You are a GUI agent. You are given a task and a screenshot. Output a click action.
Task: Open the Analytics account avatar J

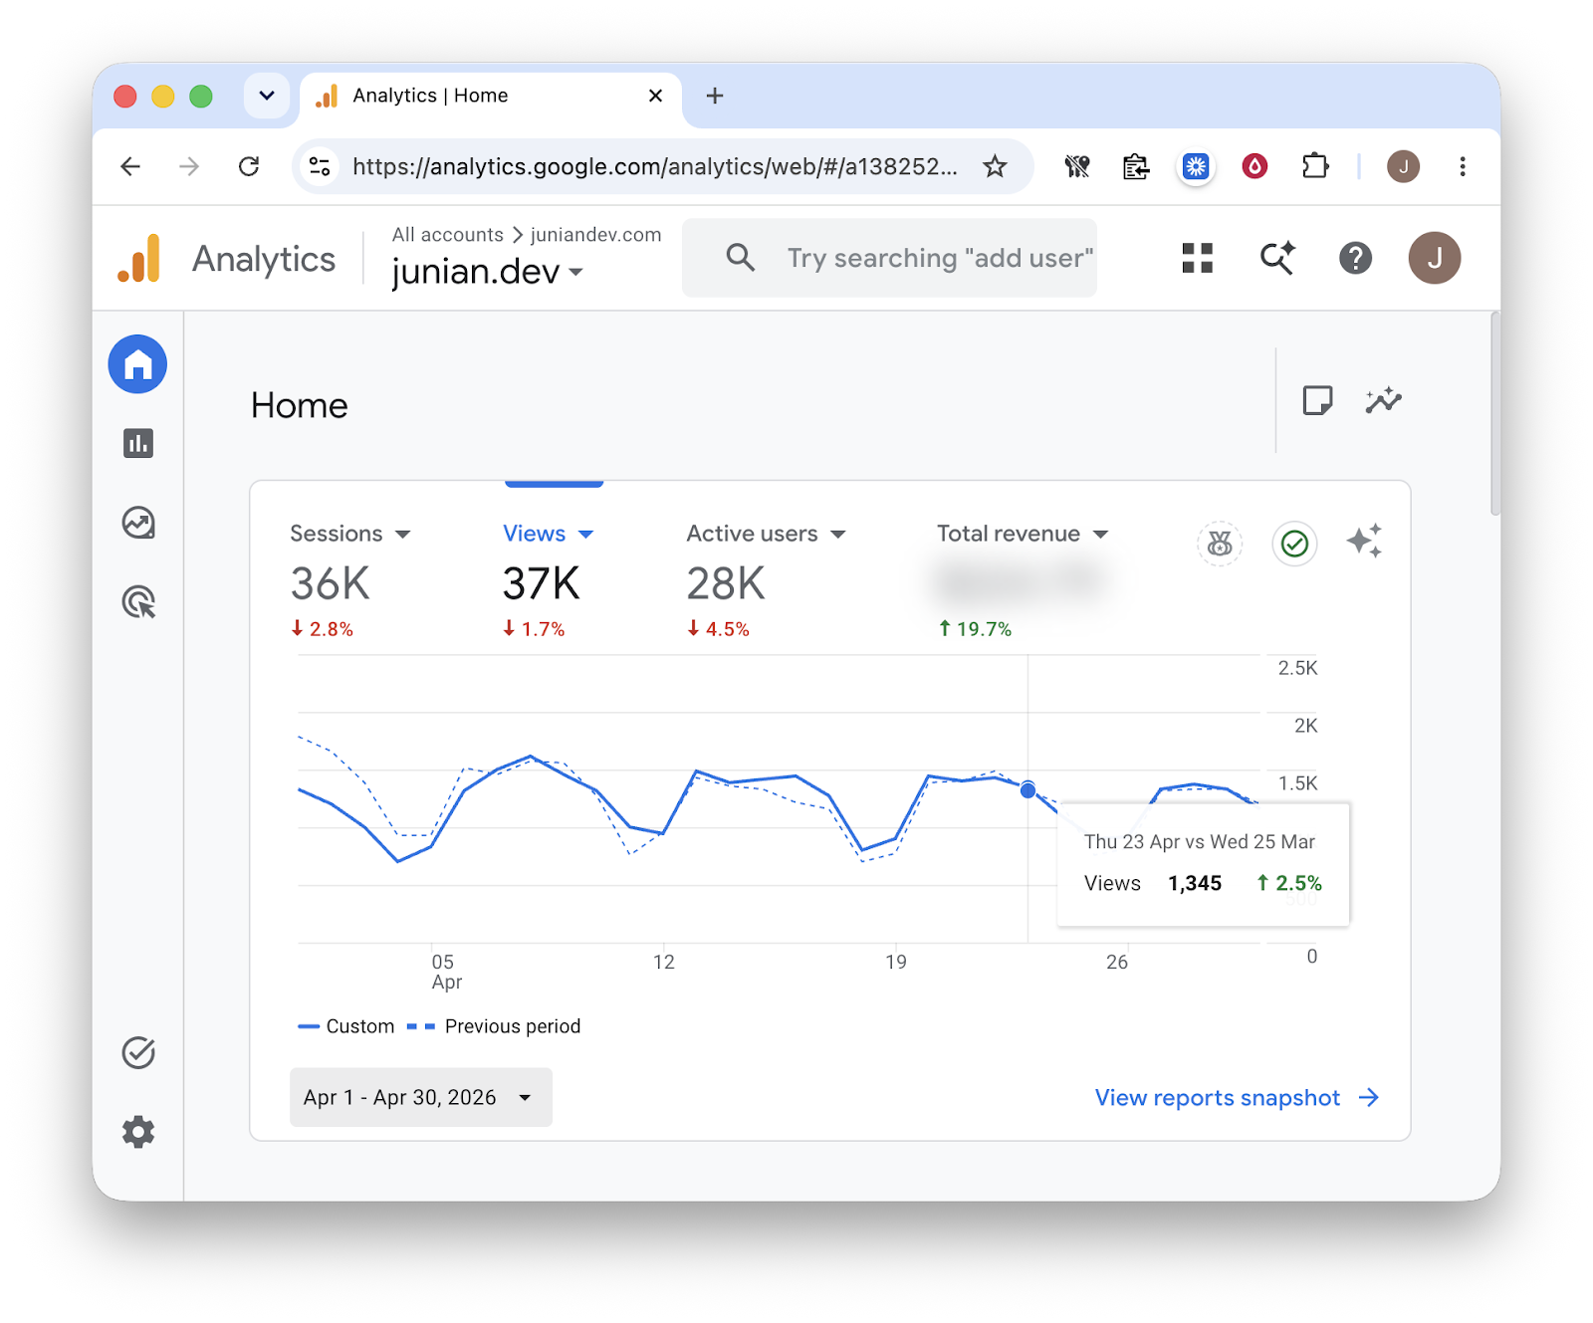[x=1435, y=258]
